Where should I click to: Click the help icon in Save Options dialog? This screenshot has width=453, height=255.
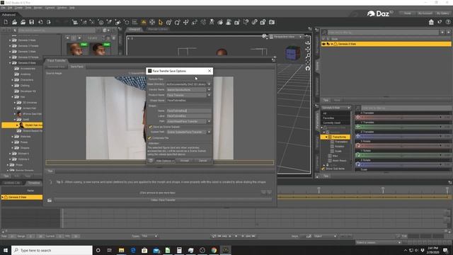(x=151, y=161)
